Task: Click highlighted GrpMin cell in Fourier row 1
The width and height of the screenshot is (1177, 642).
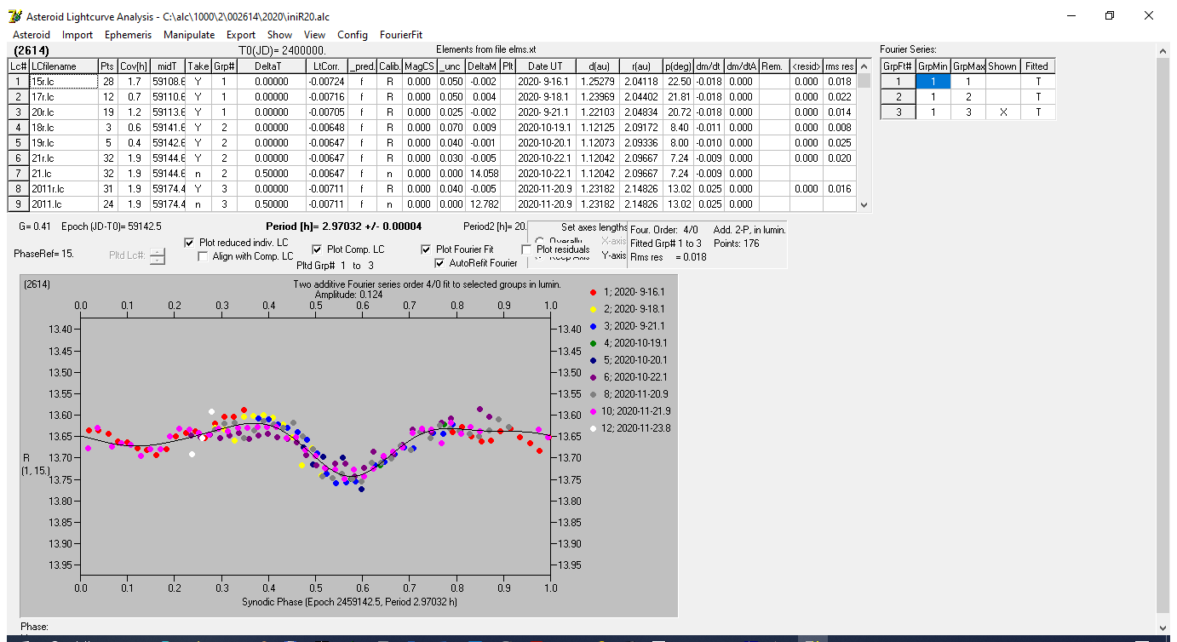Action: click(933, 82)
